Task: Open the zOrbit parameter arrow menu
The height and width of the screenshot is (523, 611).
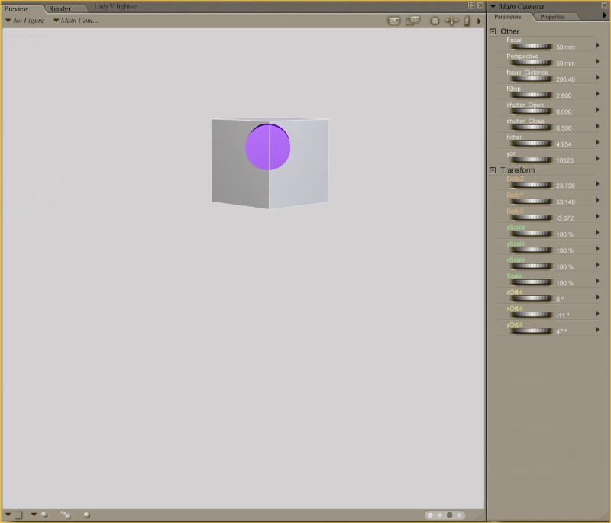Action: click(x=598, y=298)
